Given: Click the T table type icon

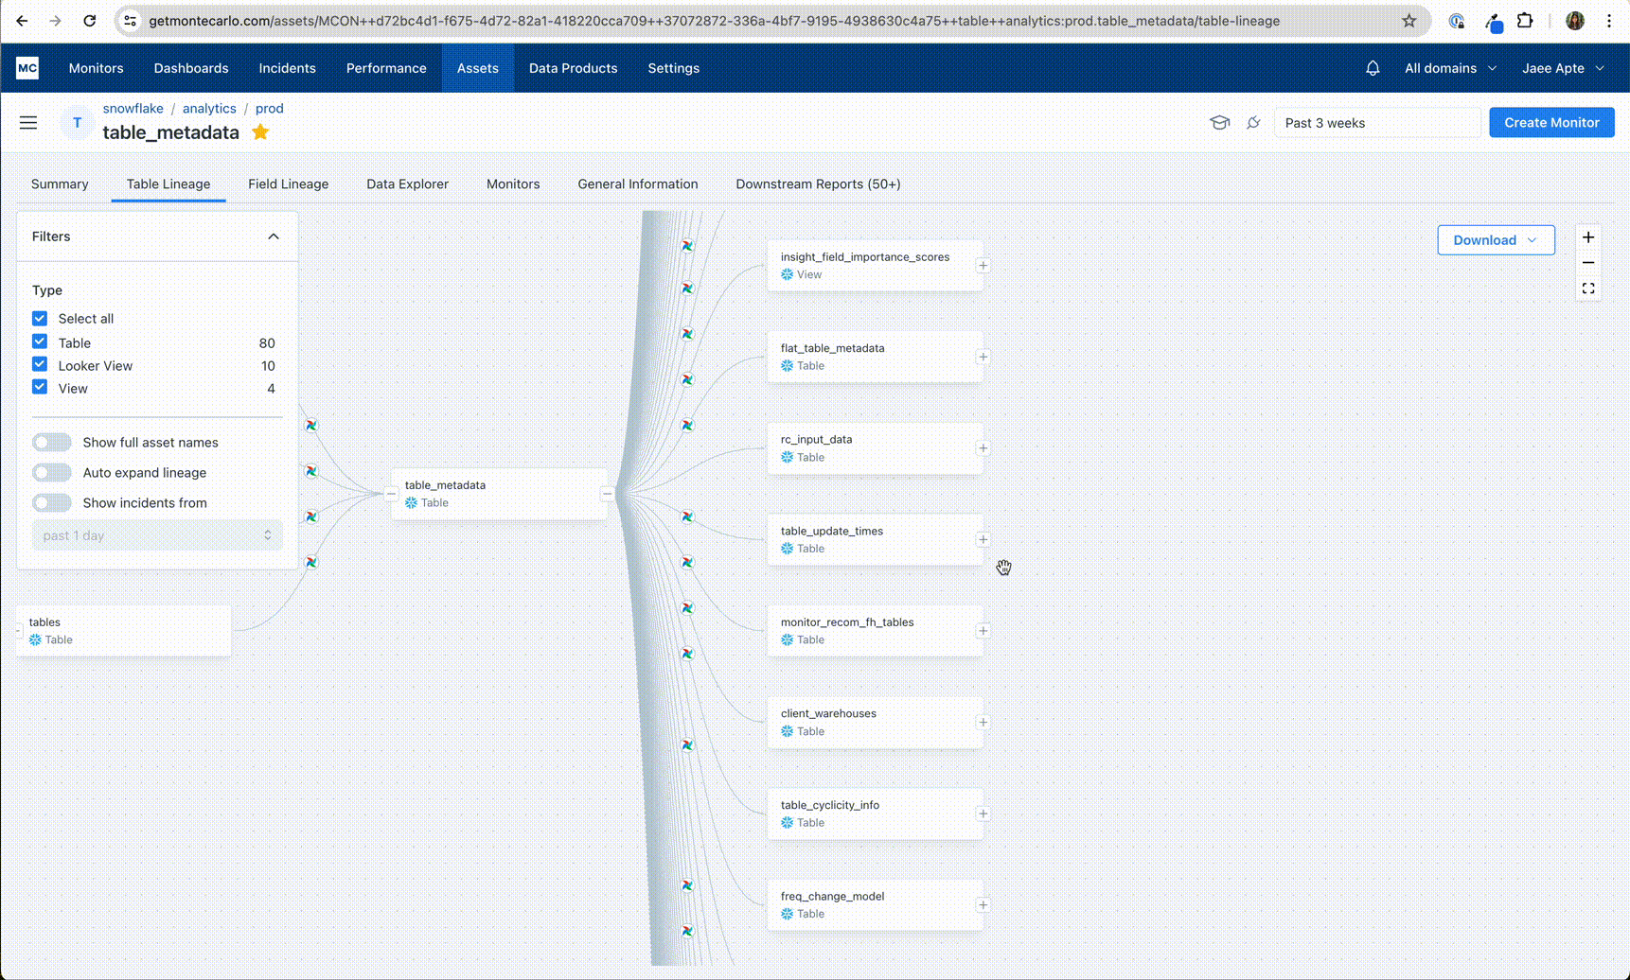Looking at the screenshot, I should pyautogui.click(x=77, y=123).
